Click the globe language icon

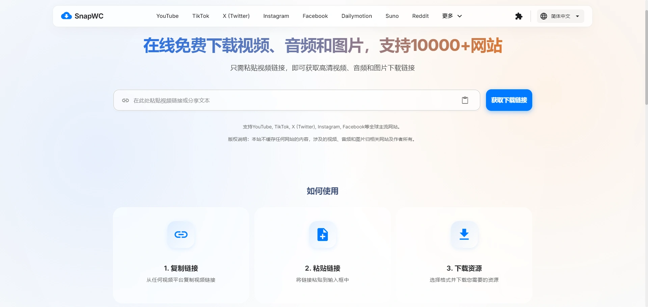pyautogui.click(x=543, y=16)
